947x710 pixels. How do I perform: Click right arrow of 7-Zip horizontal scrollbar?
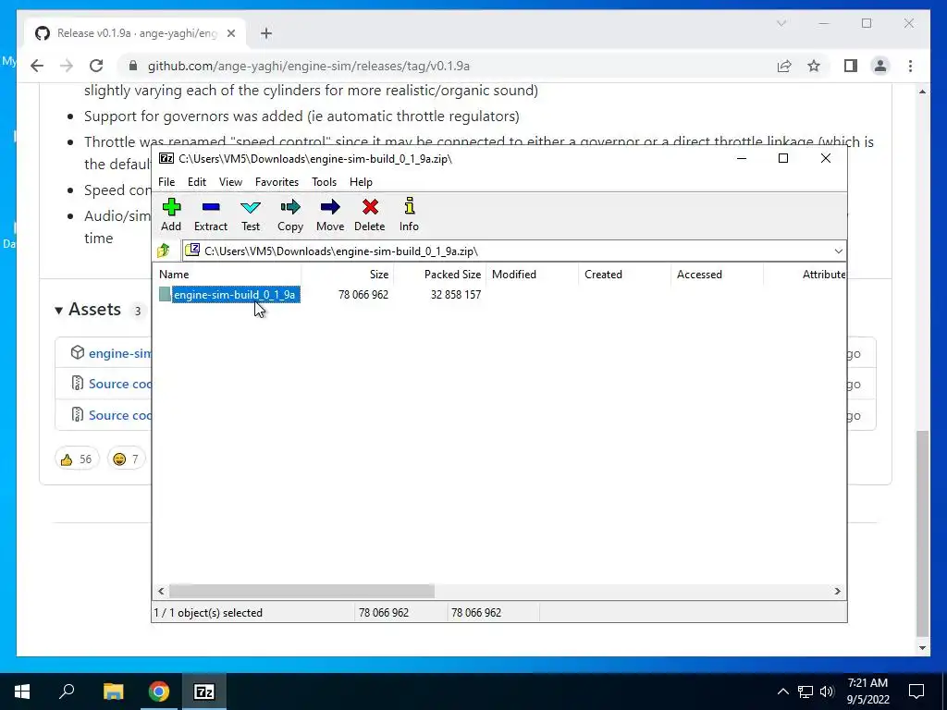[x=837, y=591]
